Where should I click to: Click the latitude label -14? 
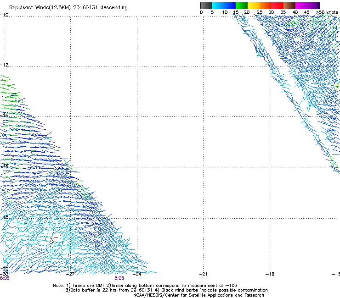pyautogui.click(x=4, y=115)
